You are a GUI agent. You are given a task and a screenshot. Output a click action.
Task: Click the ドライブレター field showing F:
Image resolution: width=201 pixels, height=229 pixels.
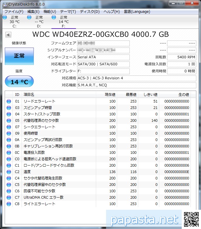pyautogui.click(x=103, y=71)
